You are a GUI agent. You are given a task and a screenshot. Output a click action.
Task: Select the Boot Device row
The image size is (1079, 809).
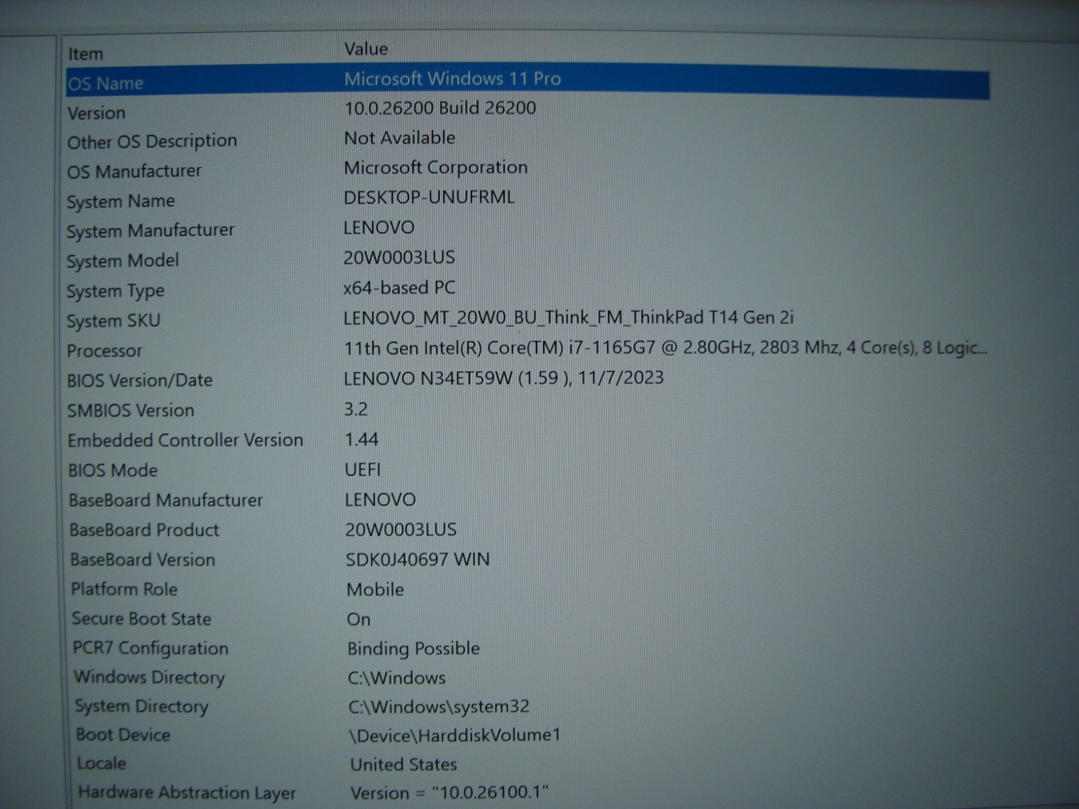coord(123,735)
